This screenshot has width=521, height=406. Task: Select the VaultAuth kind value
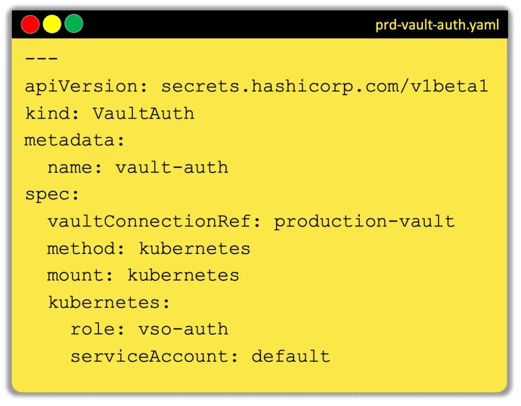coord(143,113)
